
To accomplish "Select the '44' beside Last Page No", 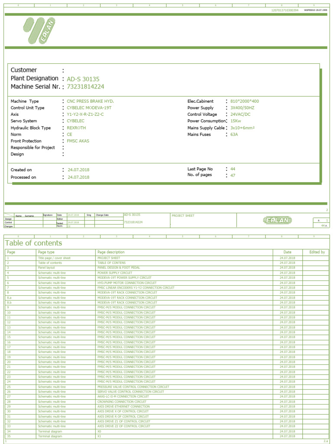I will (233, 169).
